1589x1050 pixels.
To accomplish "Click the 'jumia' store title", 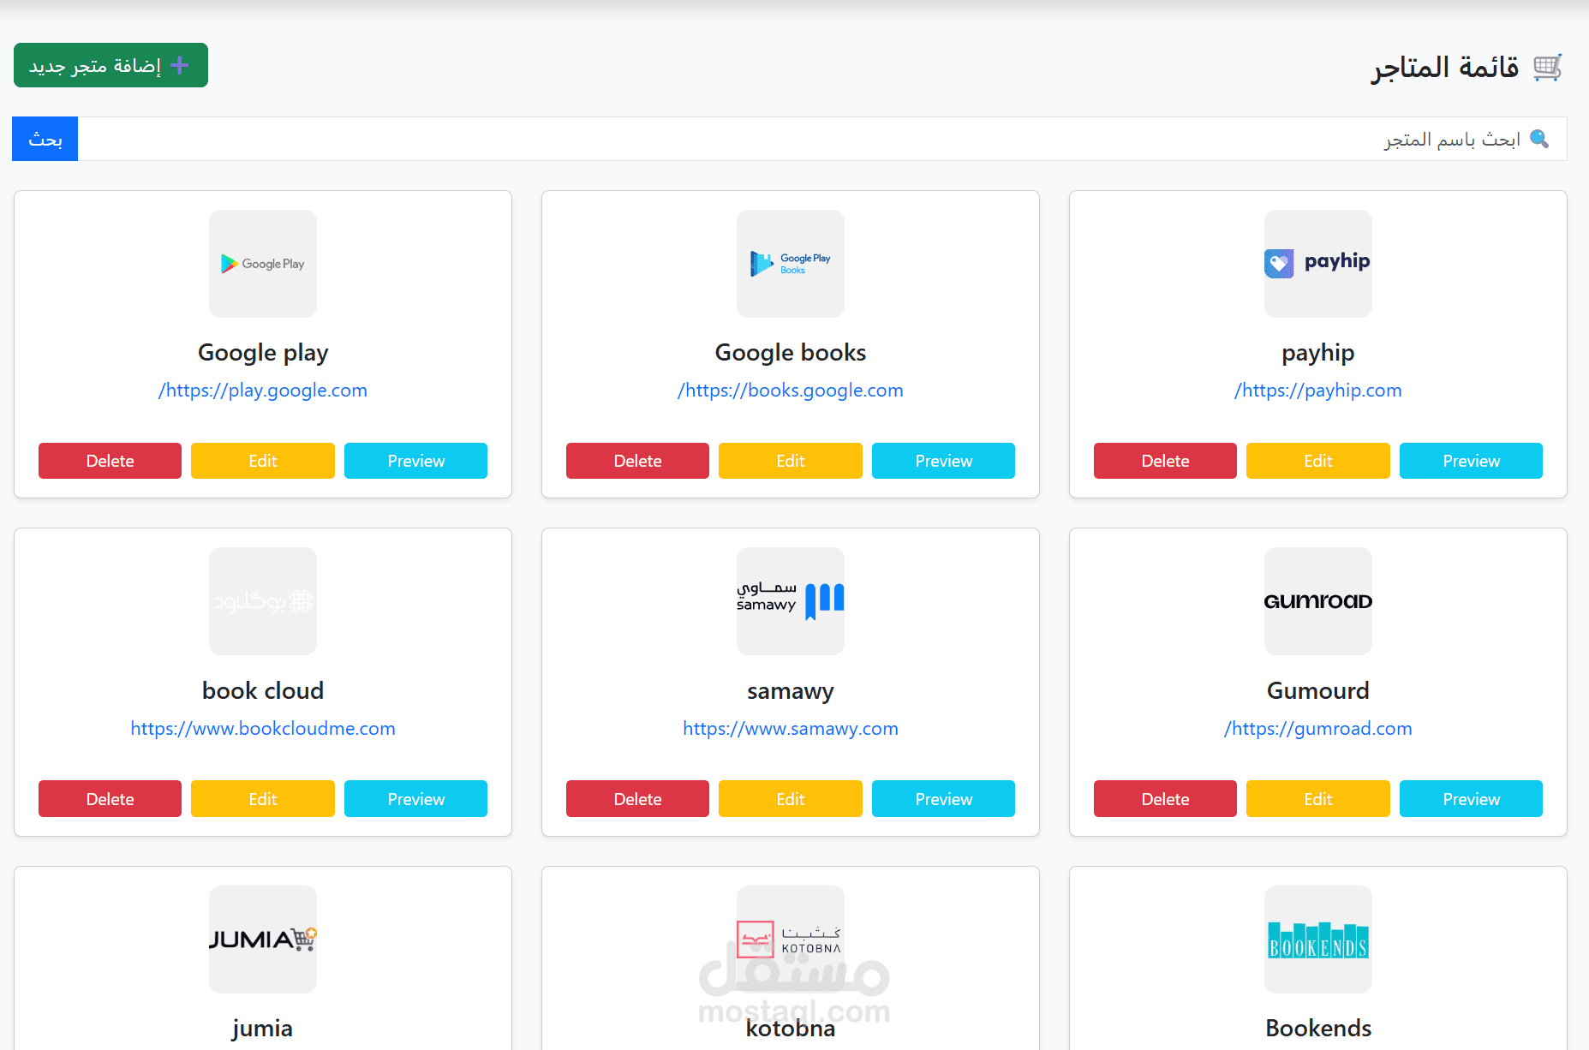I will [263, 1028].
